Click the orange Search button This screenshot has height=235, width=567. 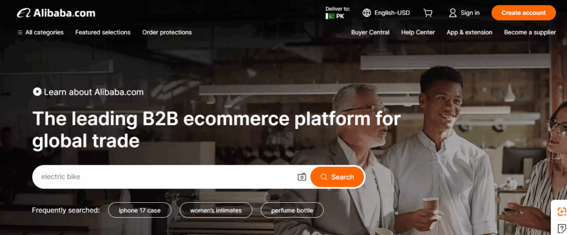[x=337, y=177]
